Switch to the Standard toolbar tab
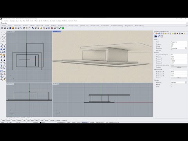The image size is (188, 141). tap(4, 26)
